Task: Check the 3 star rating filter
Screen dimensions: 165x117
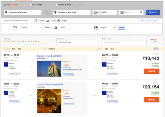Action: (x=16, y=42)
